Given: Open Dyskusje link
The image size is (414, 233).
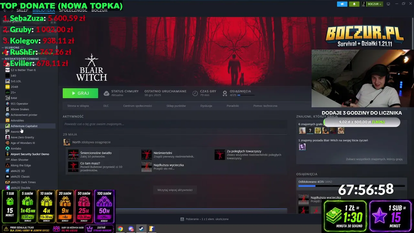Looking at the screenshot, I should [206, 106].
